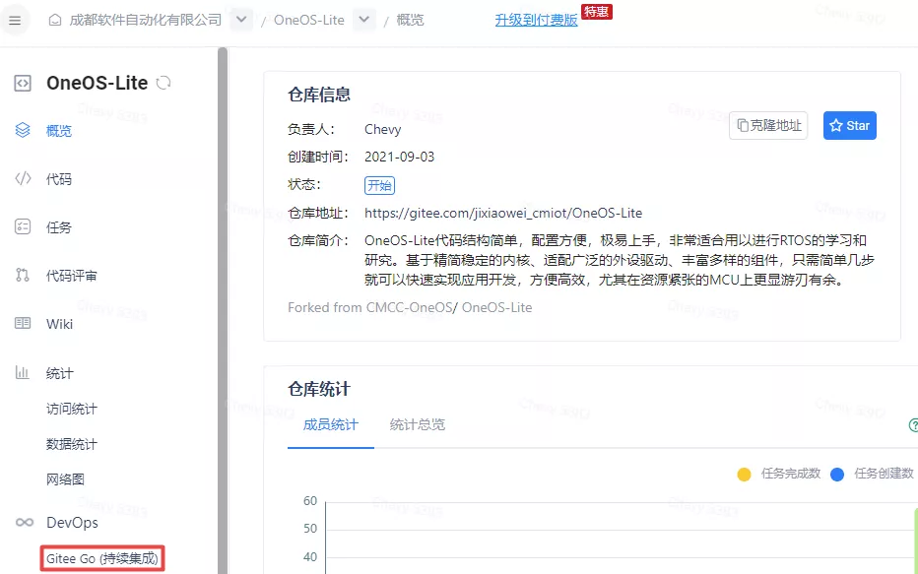Click the DevOps infinity icon

click(24, 523)
